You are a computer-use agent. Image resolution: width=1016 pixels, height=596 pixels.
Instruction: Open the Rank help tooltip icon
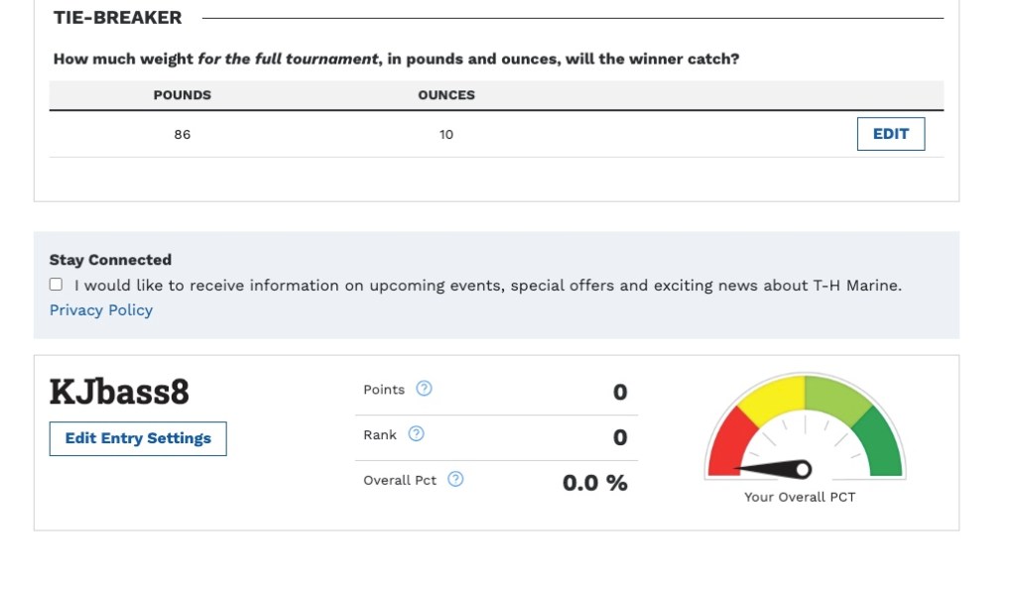click(417, 434)
